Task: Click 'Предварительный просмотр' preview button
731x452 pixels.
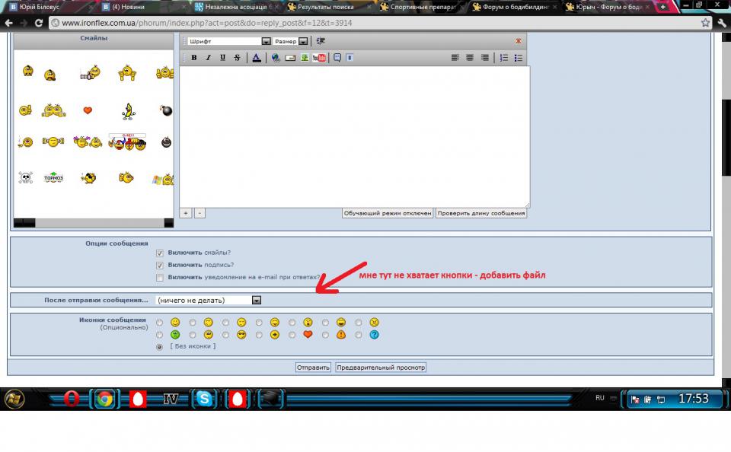Action: coord(381,368)
